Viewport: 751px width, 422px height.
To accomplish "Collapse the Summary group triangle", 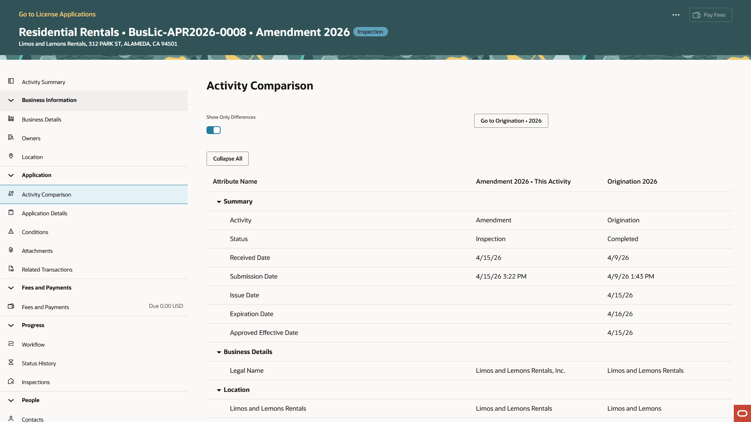I will point(219,202).
